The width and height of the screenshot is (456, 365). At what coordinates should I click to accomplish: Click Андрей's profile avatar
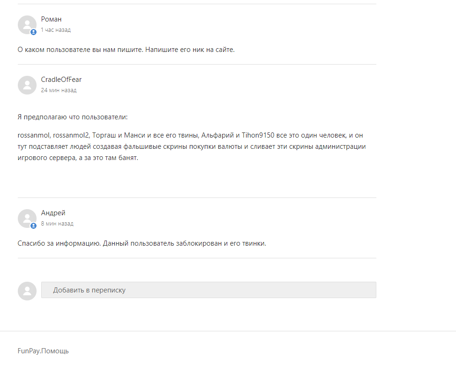pos(27,219)
